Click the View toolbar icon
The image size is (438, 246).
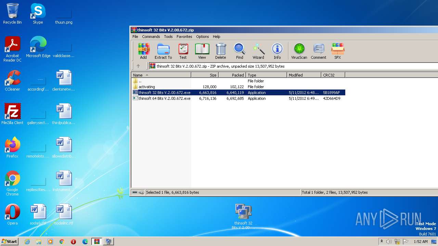pyautogui.click(x=202, y=51)
